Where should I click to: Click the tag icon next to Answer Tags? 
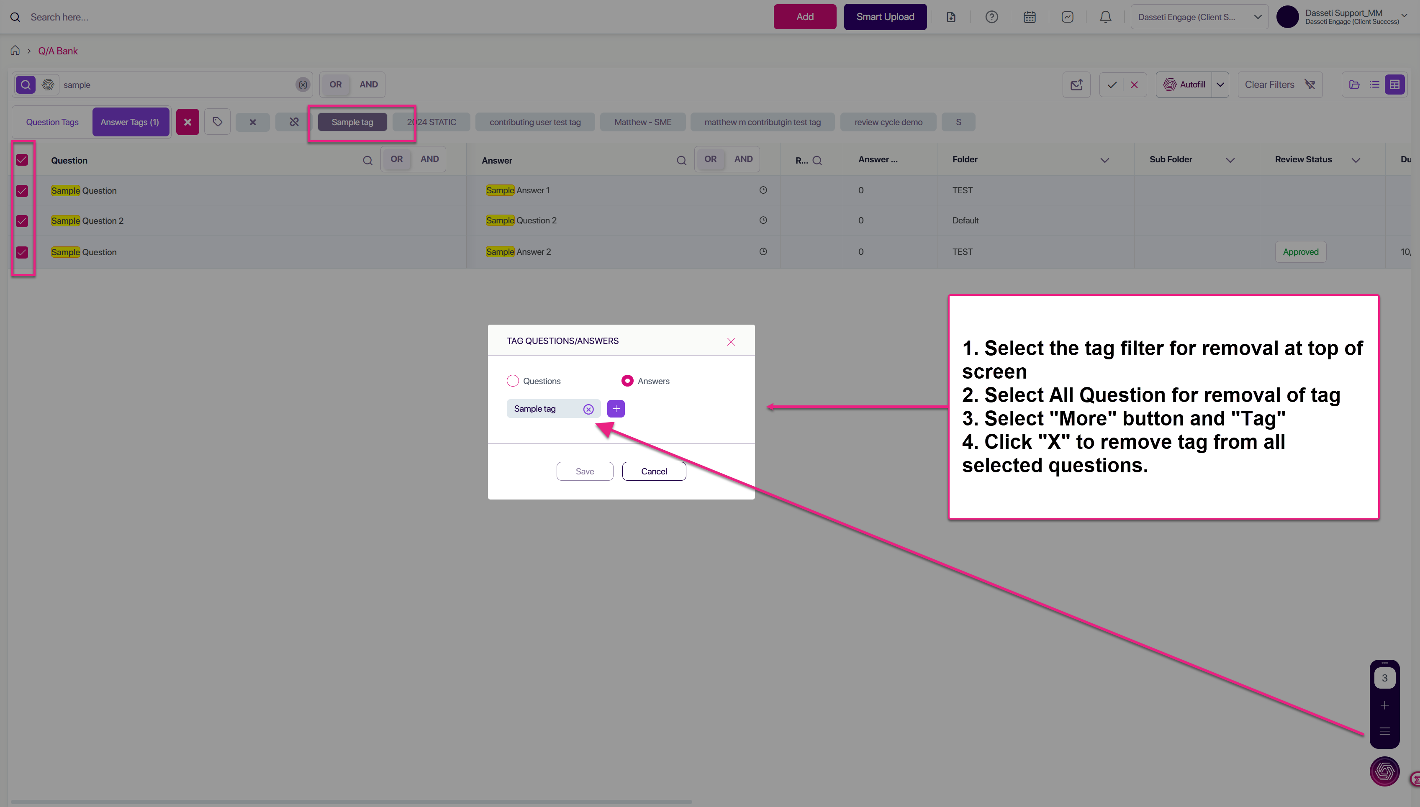tap(217, 122)
